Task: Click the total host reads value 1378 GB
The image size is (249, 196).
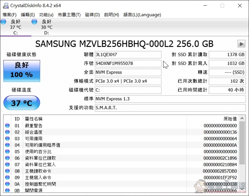Action: (x=227, y=55)
